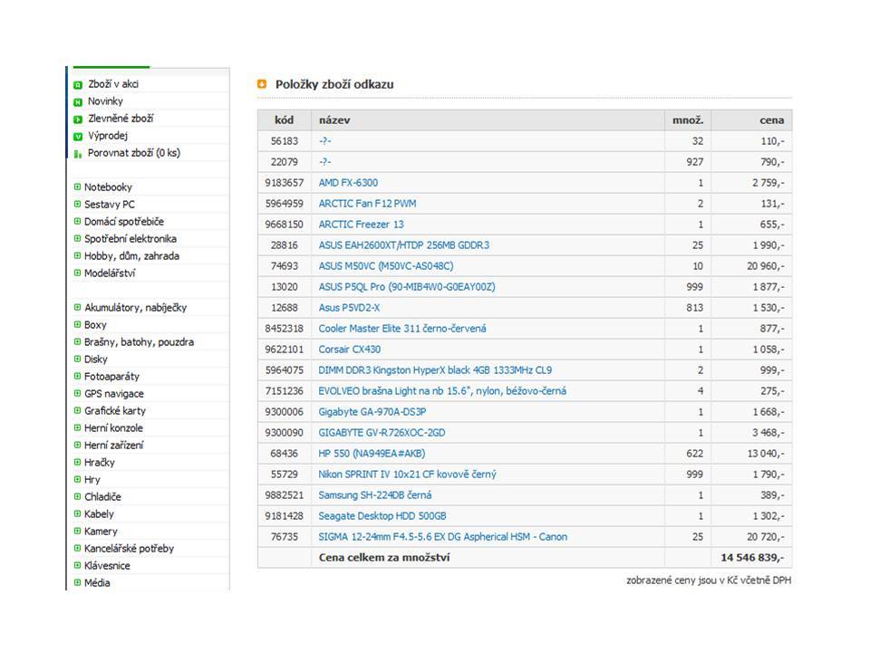870x652 pixels.
Task: Open the ARCTIC Freezer 13 product link
Action: click(362, 225)
